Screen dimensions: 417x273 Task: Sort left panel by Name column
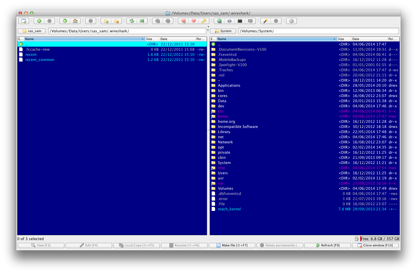pos(83,39)
